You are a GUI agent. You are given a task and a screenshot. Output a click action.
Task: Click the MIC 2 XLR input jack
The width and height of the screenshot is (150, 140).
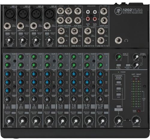[23, 14]
